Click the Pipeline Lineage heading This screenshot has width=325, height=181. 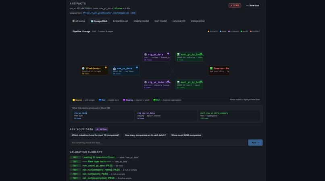click(81, 31)
